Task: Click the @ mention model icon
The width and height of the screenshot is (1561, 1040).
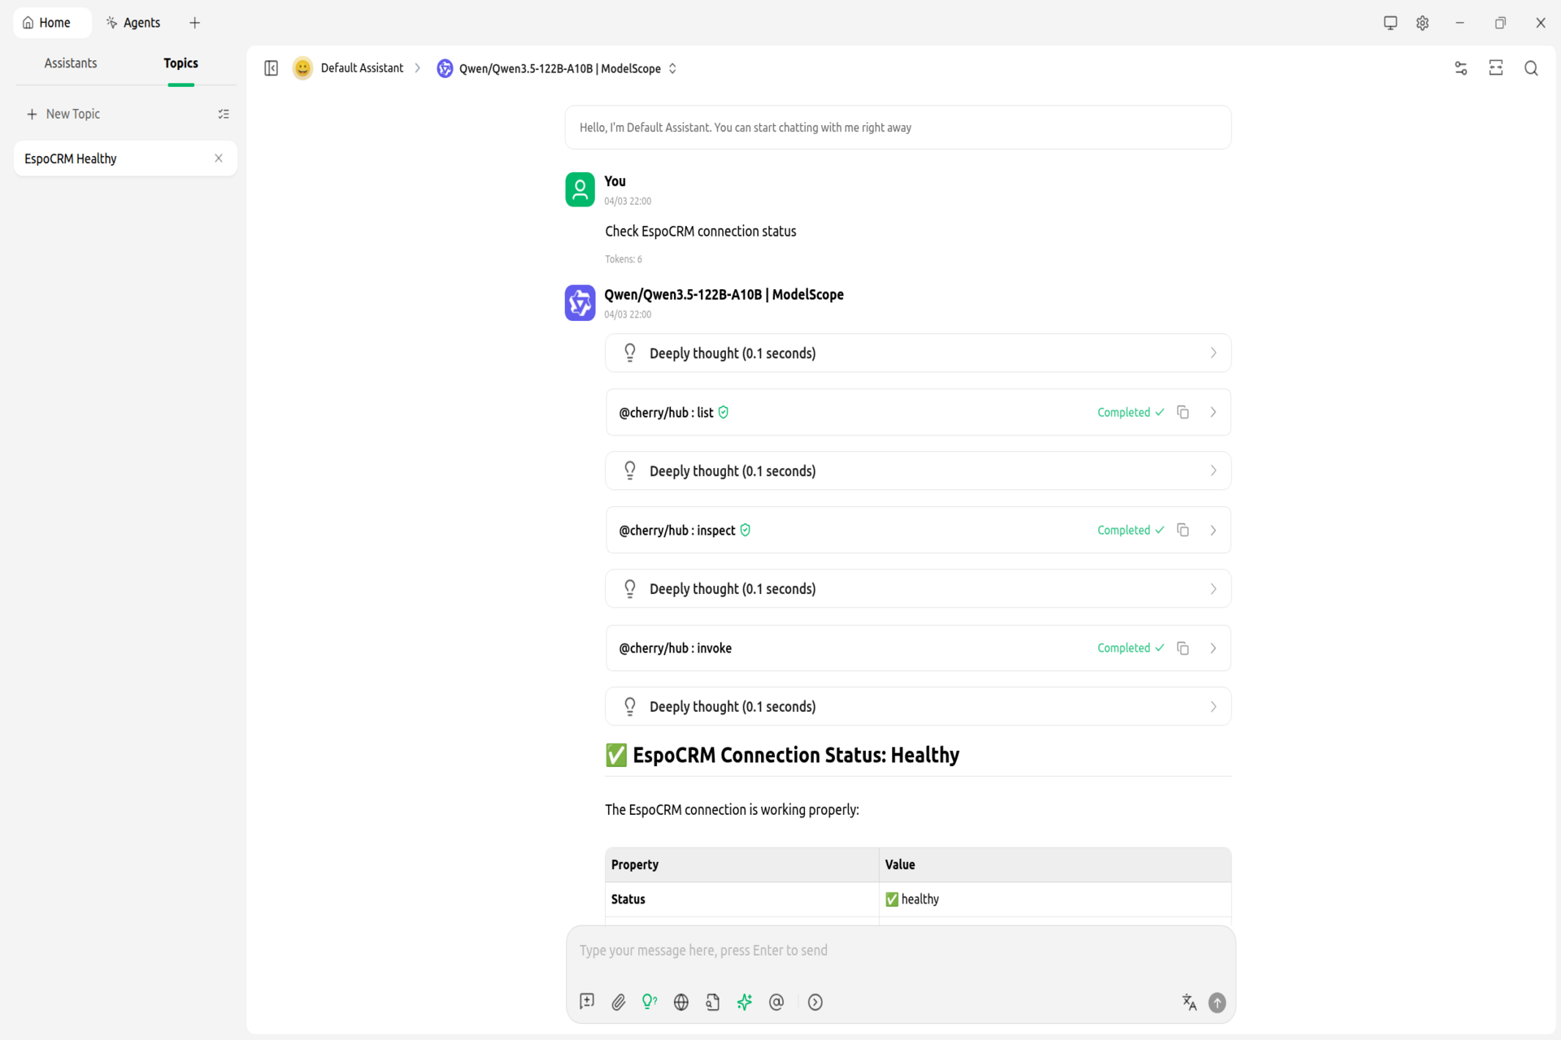Action: [x=776, y=1002]
